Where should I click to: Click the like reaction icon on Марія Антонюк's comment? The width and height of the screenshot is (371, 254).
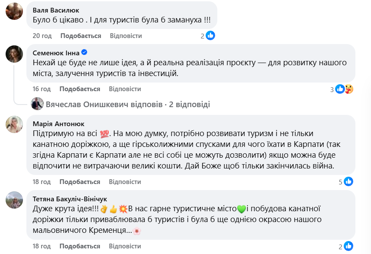[349, 182]
